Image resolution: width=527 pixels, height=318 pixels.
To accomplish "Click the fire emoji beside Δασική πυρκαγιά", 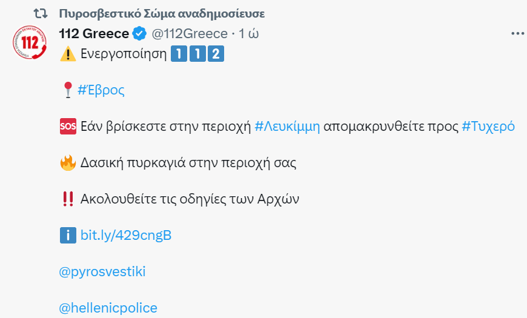I will (x=67, y=163).
